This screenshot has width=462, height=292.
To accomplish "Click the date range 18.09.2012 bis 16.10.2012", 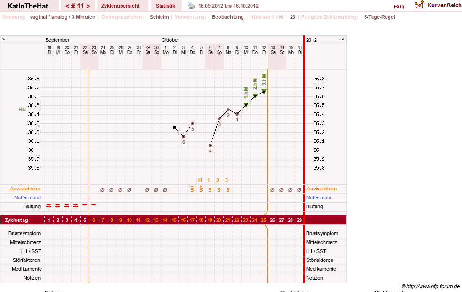I will 228,6.
